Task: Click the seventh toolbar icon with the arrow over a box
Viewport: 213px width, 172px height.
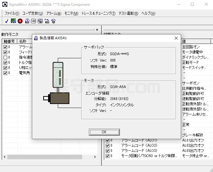Action: tap(47, 21)
